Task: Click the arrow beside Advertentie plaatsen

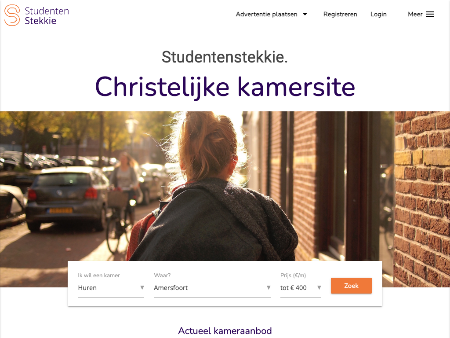Action: pos(305,14)
